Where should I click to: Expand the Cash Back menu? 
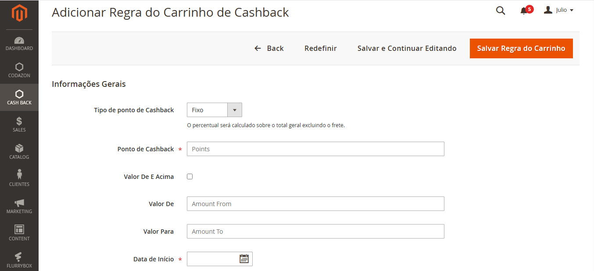[19, 97]
